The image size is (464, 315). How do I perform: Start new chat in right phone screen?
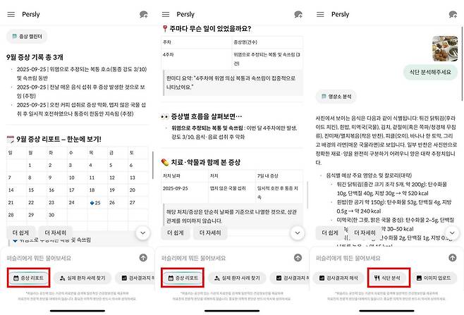(x=453, y=15)
